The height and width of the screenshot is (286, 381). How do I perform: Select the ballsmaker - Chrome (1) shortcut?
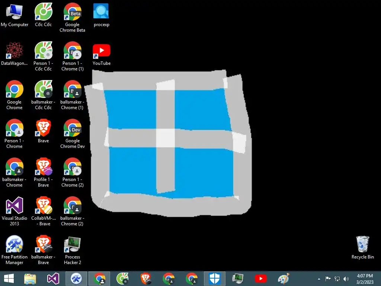click(x=72, y=95)
